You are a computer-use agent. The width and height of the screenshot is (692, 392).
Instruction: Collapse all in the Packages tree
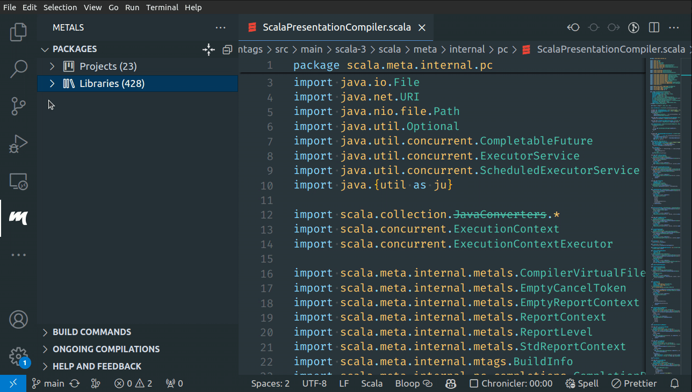[227, 49]
